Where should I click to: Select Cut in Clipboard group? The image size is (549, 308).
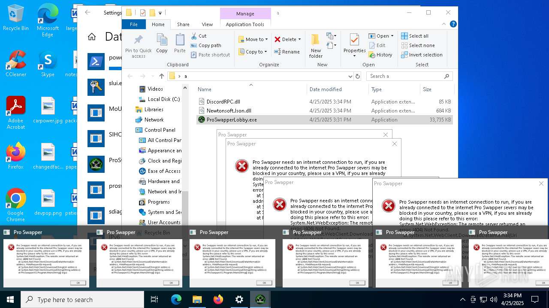(199, 36)
